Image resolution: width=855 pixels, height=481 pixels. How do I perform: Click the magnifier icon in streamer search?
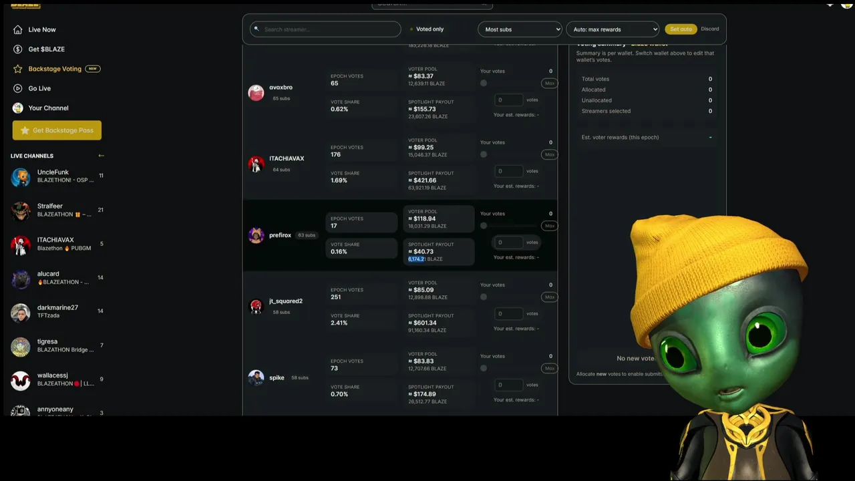(x=256, y=29)
